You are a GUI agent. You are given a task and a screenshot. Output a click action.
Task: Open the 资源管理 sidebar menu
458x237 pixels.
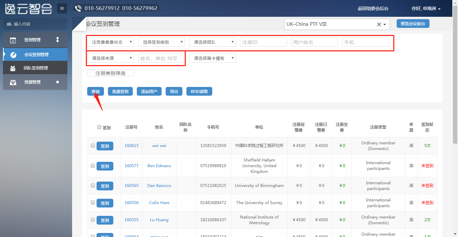35,82
